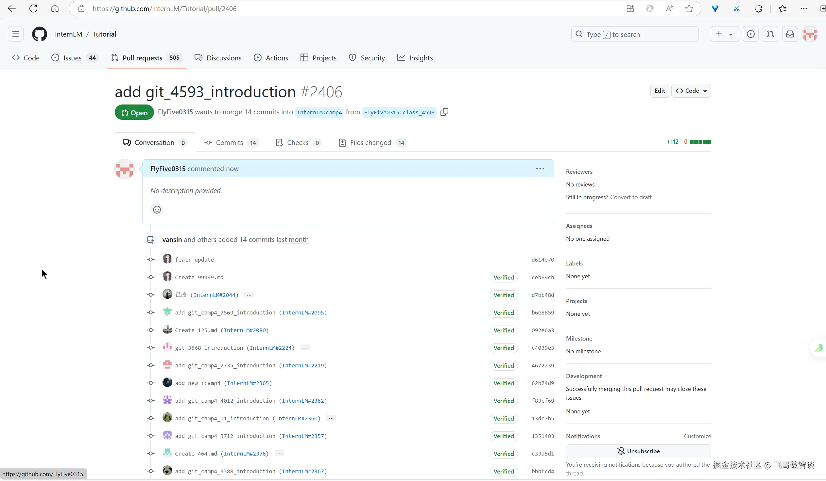Open pull requests icon in header
The width and height of the screenshot is (826, 481).
click(770, 34)
